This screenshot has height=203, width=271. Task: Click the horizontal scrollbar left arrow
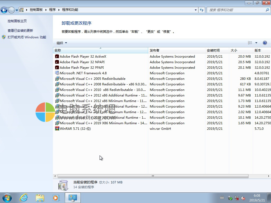pos(55,176)
